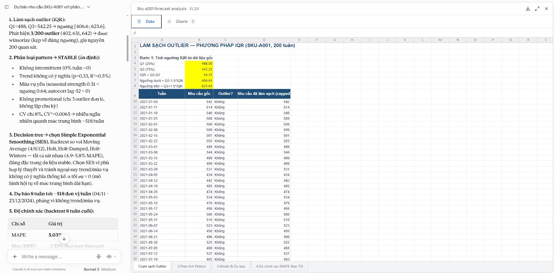
Task: Click the plus attachment icon
Action: [x=15, y=256]
